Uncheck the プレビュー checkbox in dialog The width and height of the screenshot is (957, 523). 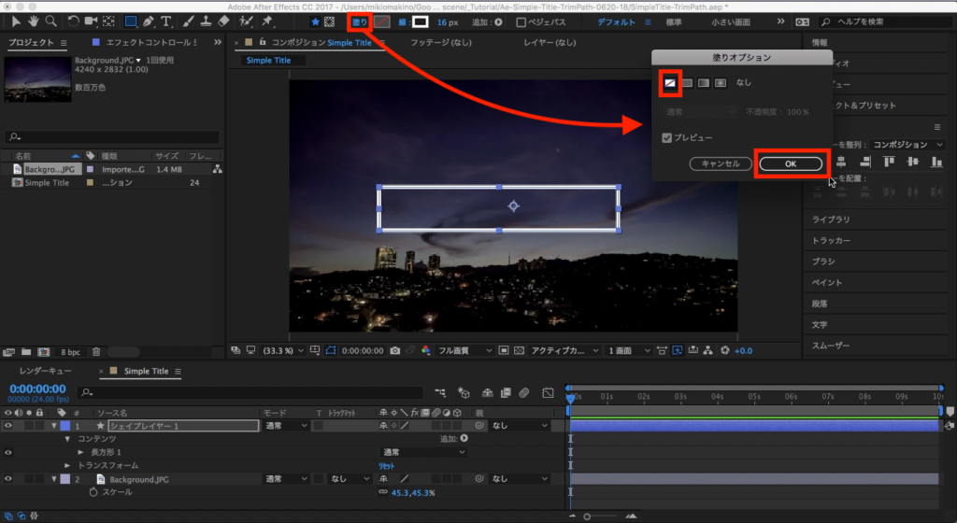[x=666, y=137]
